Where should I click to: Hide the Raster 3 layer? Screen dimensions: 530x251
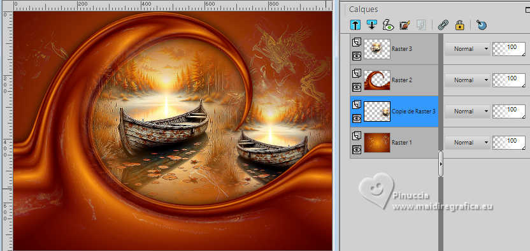tap(357, 56)
